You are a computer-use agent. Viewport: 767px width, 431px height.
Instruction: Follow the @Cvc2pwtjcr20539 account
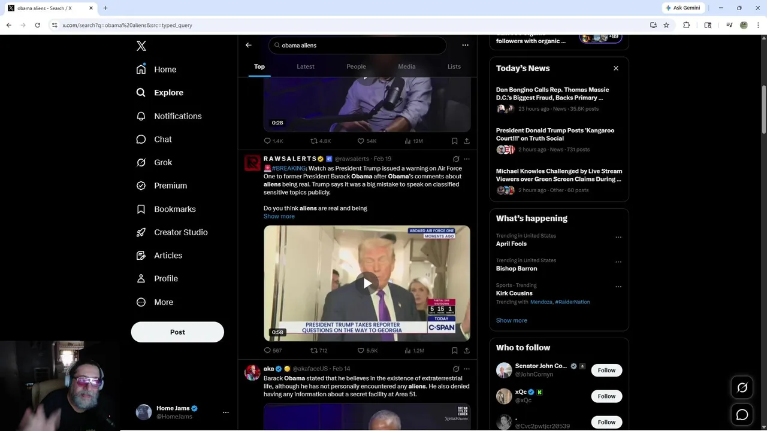click(x=606, y=422)
